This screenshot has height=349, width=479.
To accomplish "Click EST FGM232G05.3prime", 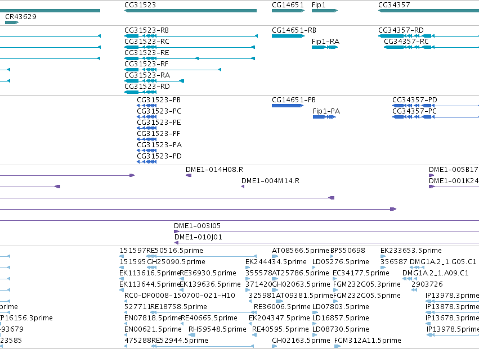I will click(366, 284).
